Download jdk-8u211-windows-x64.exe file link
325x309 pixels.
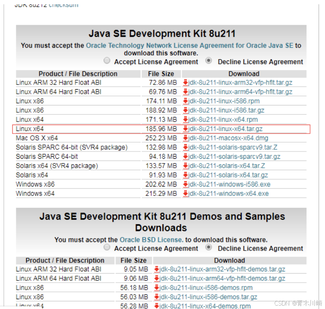click(229, 193)
